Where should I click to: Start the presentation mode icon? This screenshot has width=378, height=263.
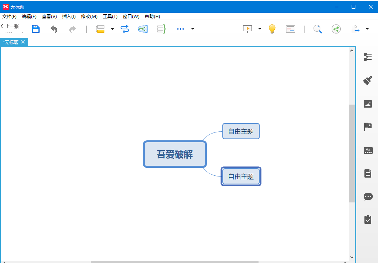pos(248,29)
